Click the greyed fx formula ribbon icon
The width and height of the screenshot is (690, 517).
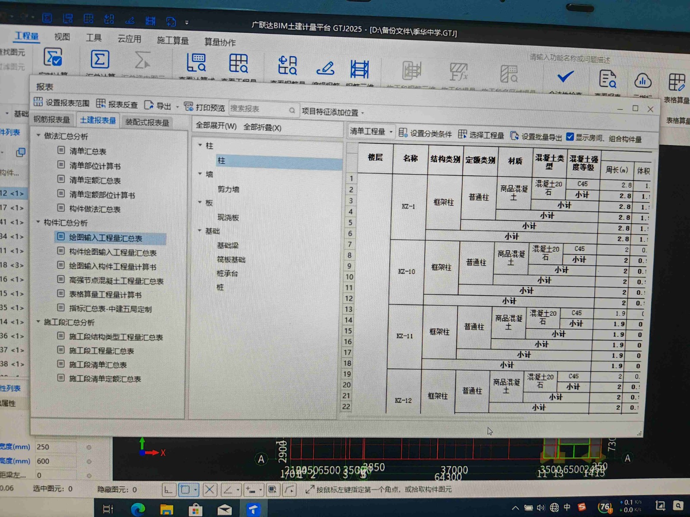458,72
